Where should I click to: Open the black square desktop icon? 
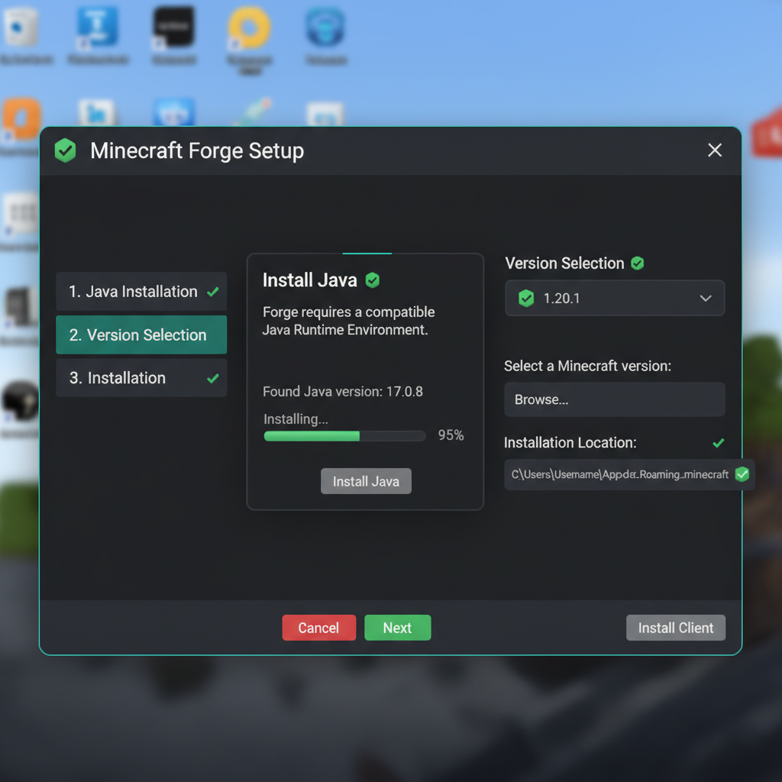click(x=173, y=27)
